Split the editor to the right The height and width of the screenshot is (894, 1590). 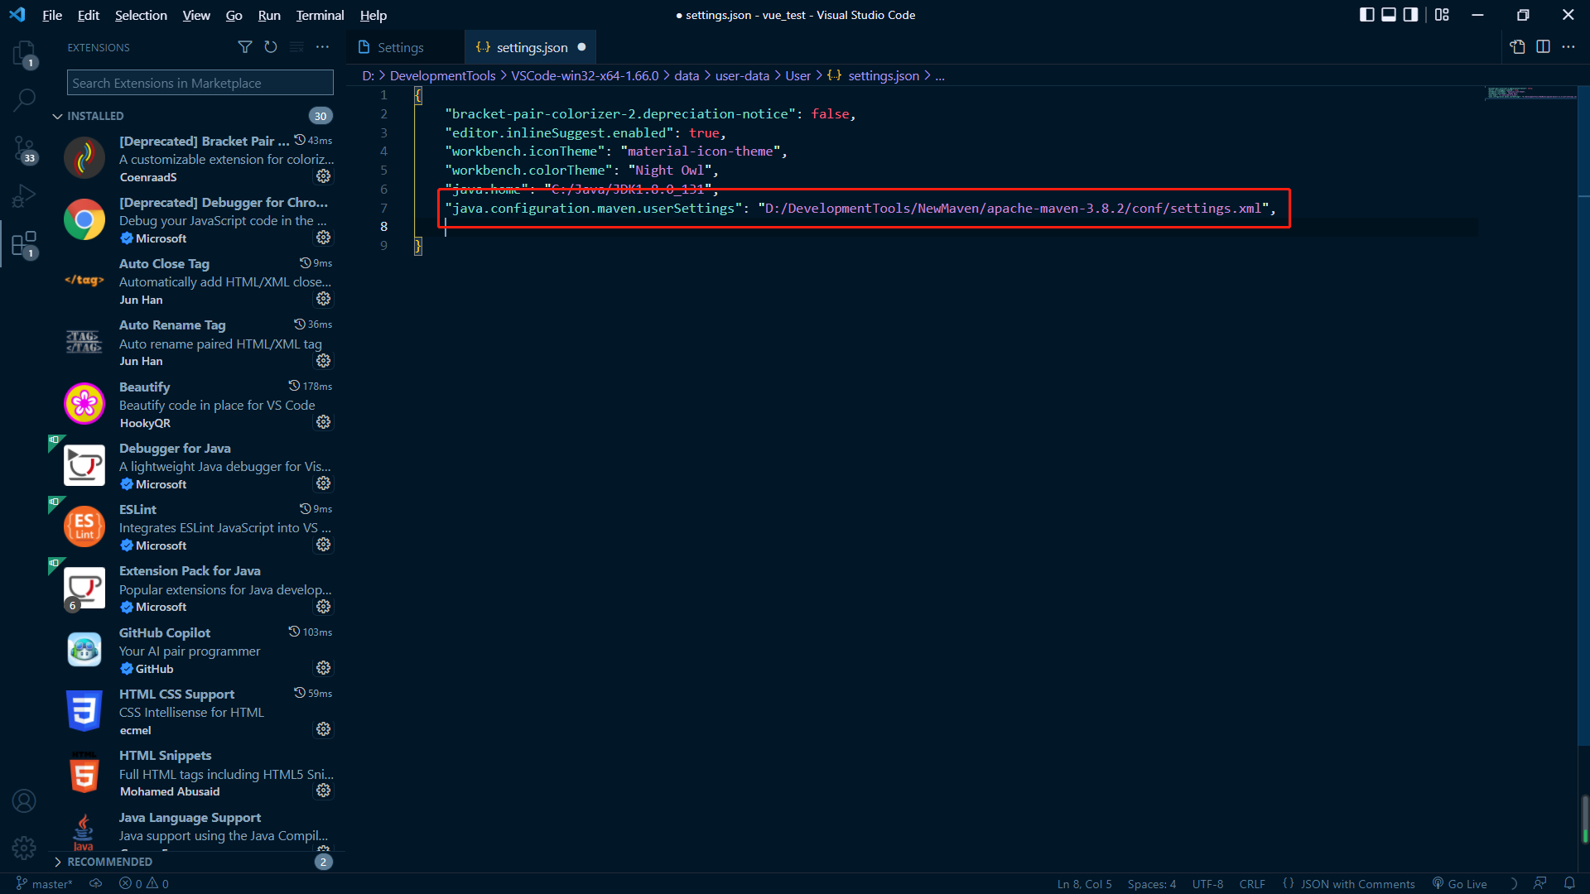(1543, 47)
